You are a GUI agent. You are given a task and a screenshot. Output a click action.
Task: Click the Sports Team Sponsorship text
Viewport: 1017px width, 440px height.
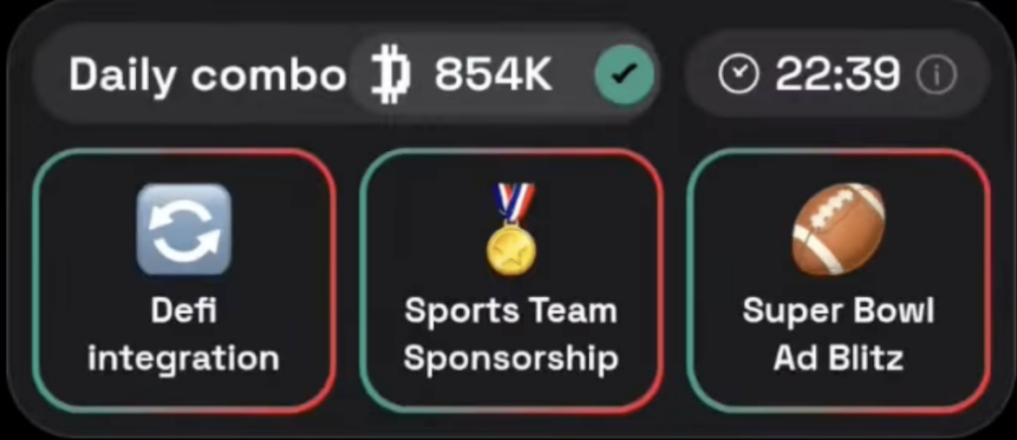[x=511, y=335]
